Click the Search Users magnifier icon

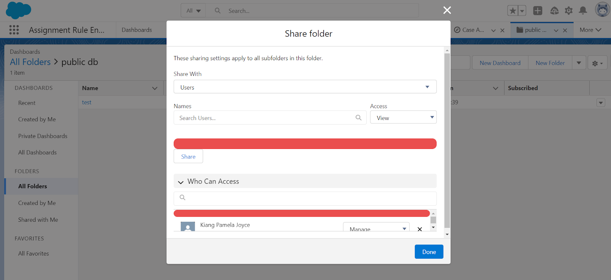pyautogui.click(x=358, y=118)
